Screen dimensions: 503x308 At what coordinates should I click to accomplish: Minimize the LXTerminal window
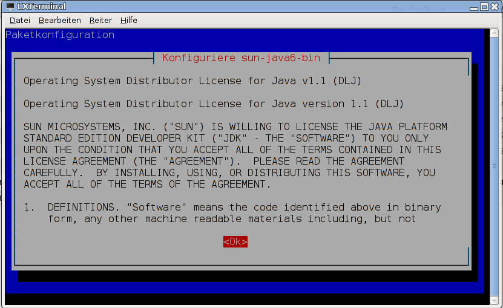474,7
